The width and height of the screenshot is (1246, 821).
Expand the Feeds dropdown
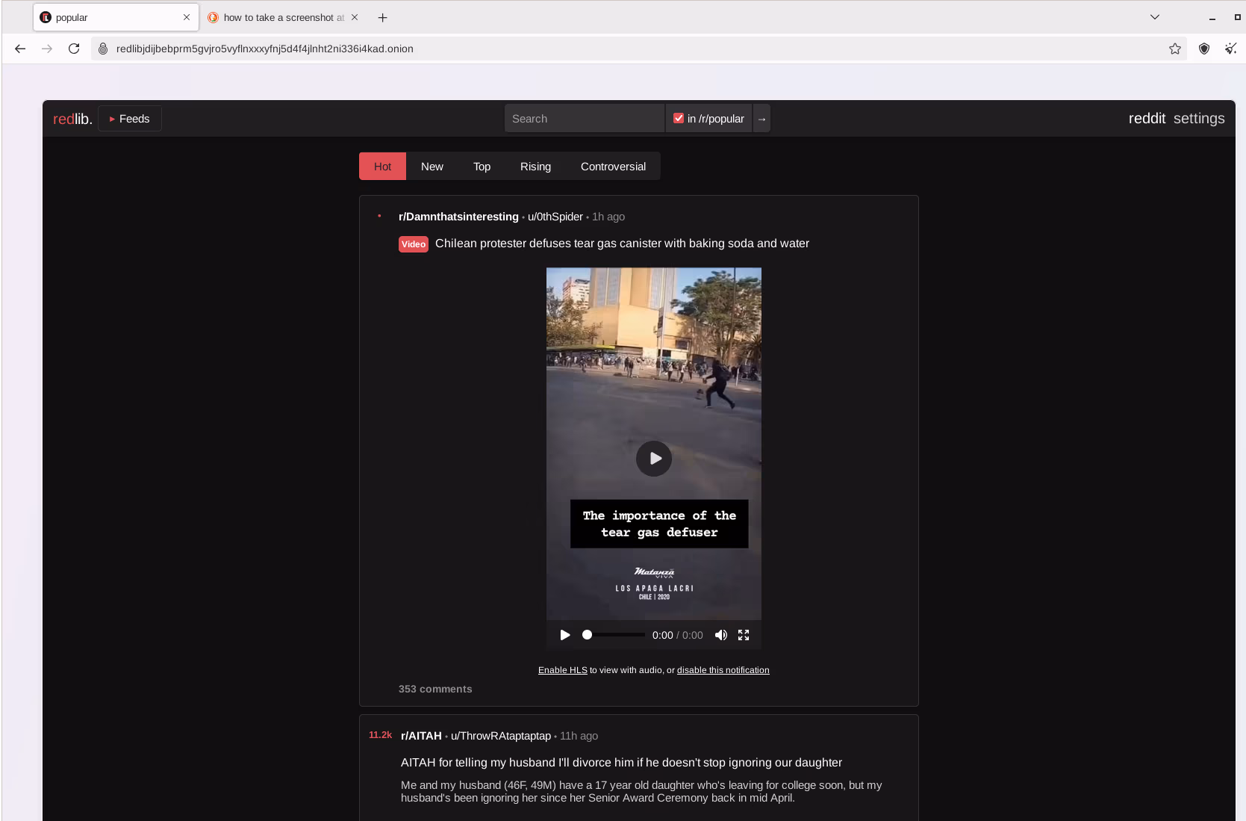pyautogui.click(x=130, y=119)
